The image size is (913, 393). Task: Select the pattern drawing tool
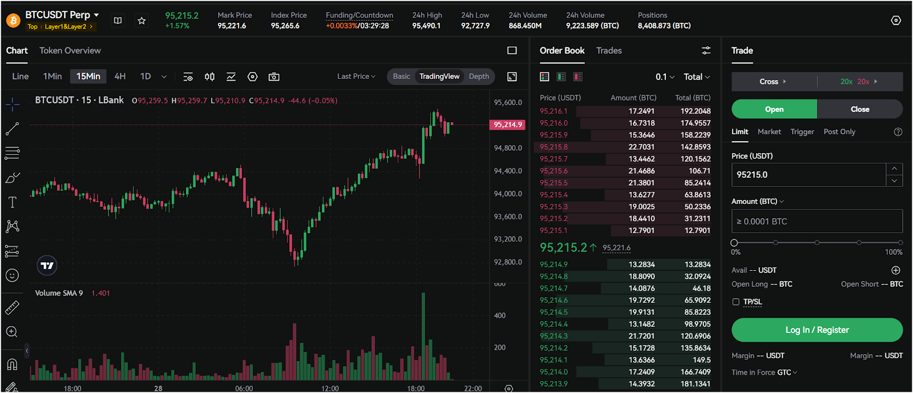point(13,226)
